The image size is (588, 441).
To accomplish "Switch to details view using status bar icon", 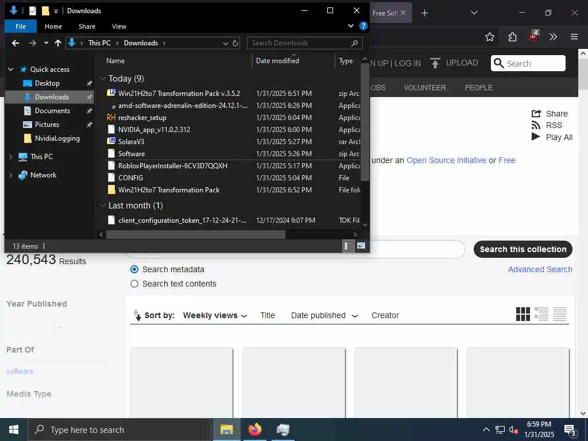I will [x=346, y=246].
